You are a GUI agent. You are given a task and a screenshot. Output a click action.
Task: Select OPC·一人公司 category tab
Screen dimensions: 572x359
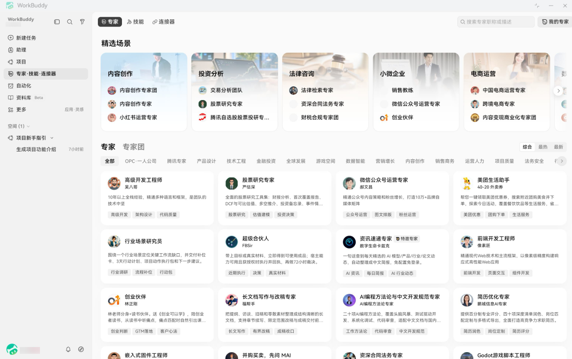tap(141, 161)
